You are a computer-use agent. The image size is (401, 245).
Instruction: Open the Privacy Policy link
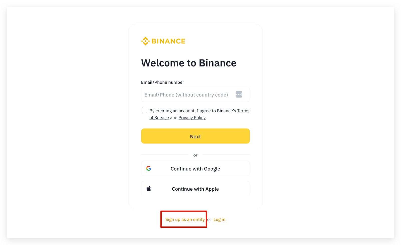(192, 118)
